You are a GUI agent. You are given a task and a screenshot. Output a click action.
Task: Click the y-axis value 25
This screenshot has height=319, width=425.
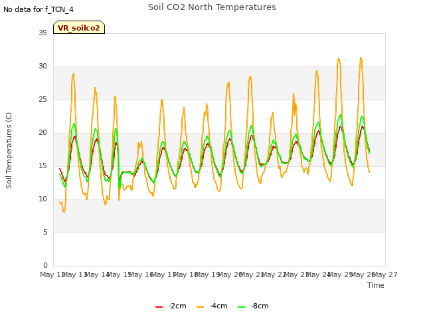[42, 100]
